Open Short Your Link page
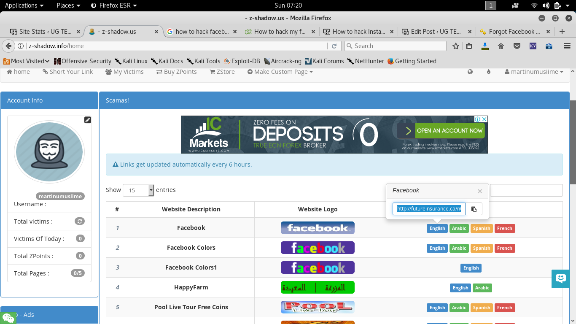This screenshot has height=324, width=576. [67, 72]
